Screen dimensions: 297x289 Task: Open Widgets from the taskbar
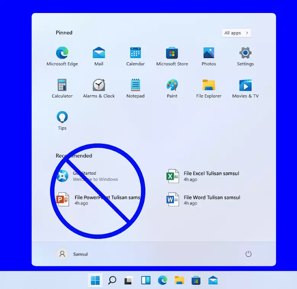pyautogui.click(x=146, y=280)
